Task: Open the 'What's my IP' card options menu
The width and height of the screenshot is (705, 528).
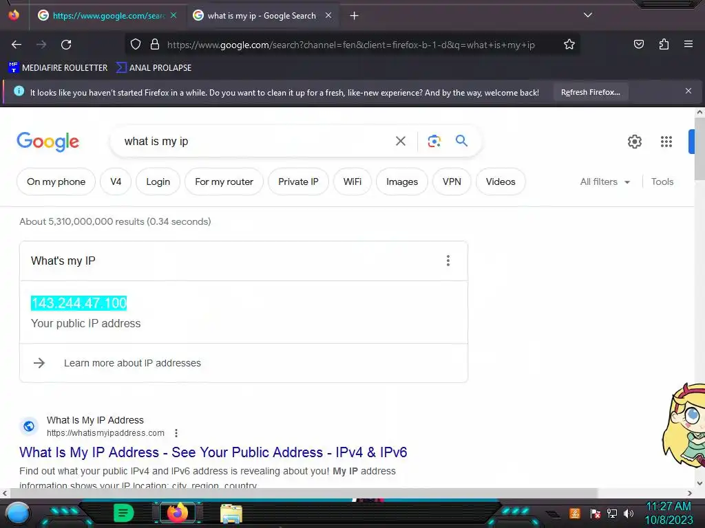Action: click(448, 261)
